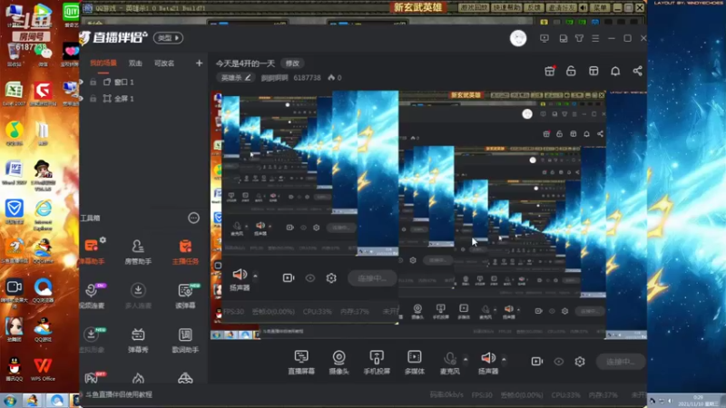The image size is (726, 408).
Task: Toggle lock on 窗口 1 source
Action: click(93, 82)
